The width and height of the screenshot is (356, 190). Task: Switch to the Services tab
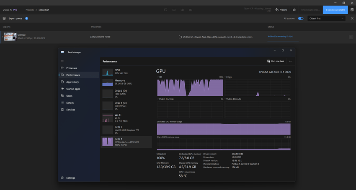70,110
